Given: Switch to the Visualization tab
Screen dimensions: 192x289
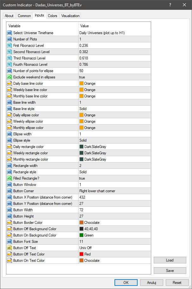Looking at the screenshot, I should point(71,16).
